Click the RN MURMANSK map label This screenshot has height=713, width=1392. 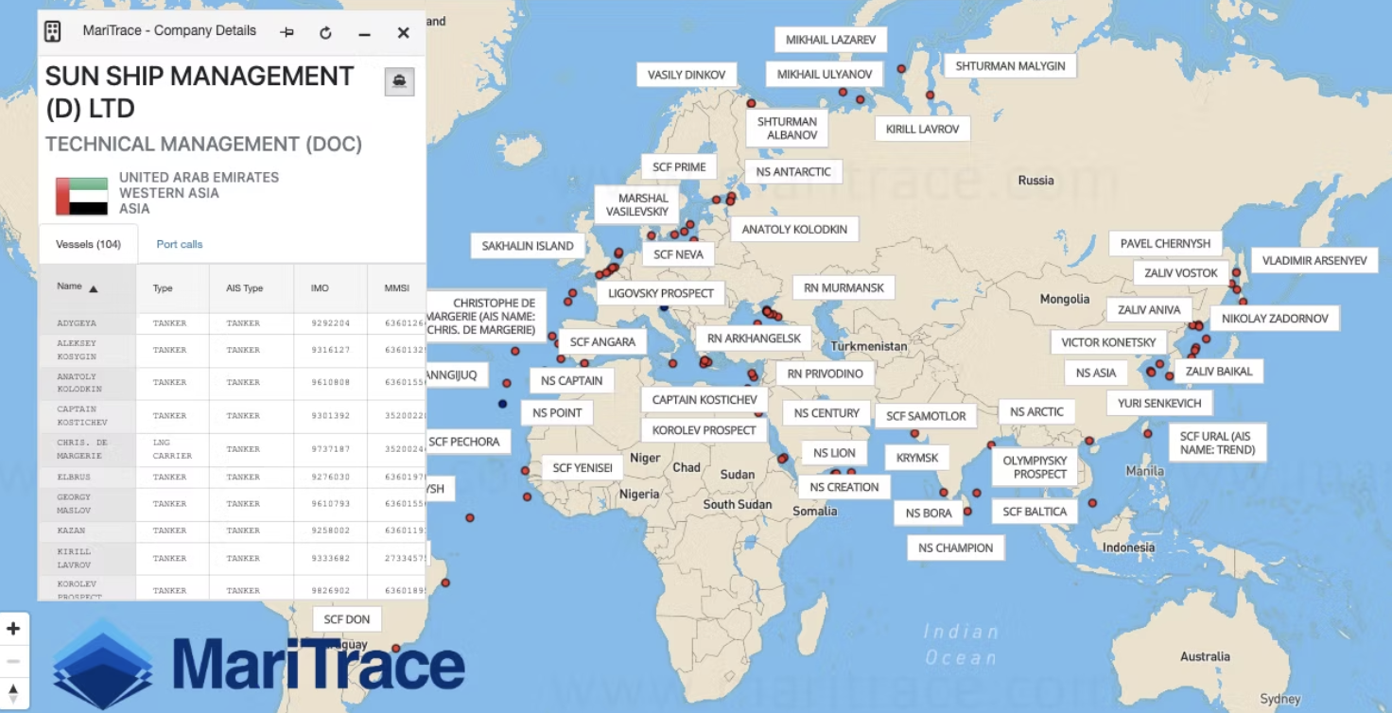[x=844, y=288]
